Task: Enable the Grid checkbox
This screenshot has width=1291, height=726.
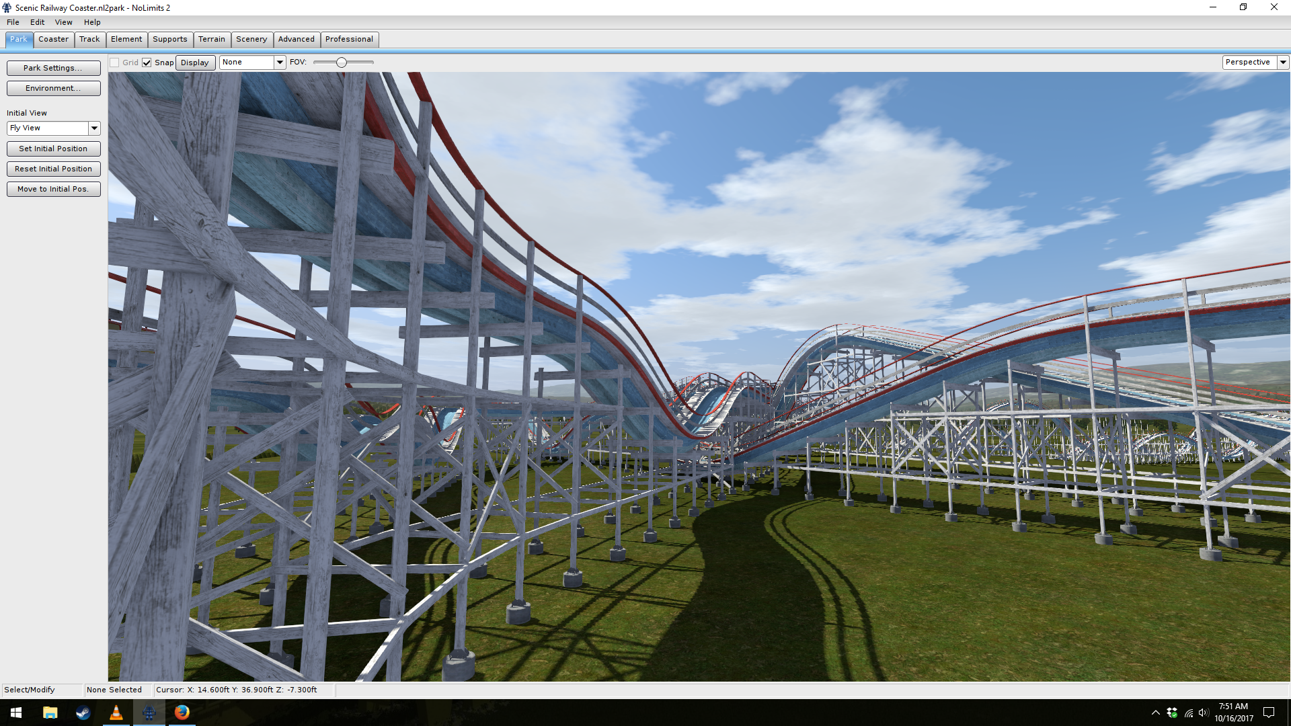Action: click(x=115, y=63)
